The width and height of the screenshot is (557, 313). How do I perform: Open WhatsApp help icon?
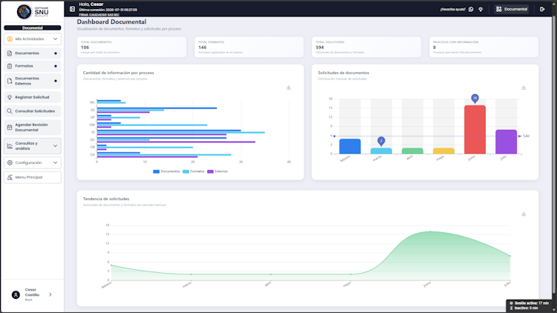point(471,9)
